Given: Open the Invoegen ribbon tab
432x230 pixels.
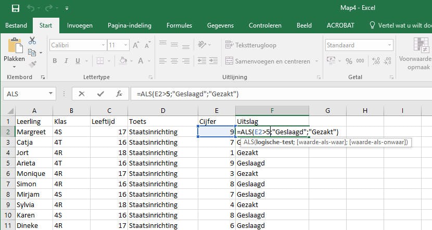Looking at the screenshot, I should point(80,25).
